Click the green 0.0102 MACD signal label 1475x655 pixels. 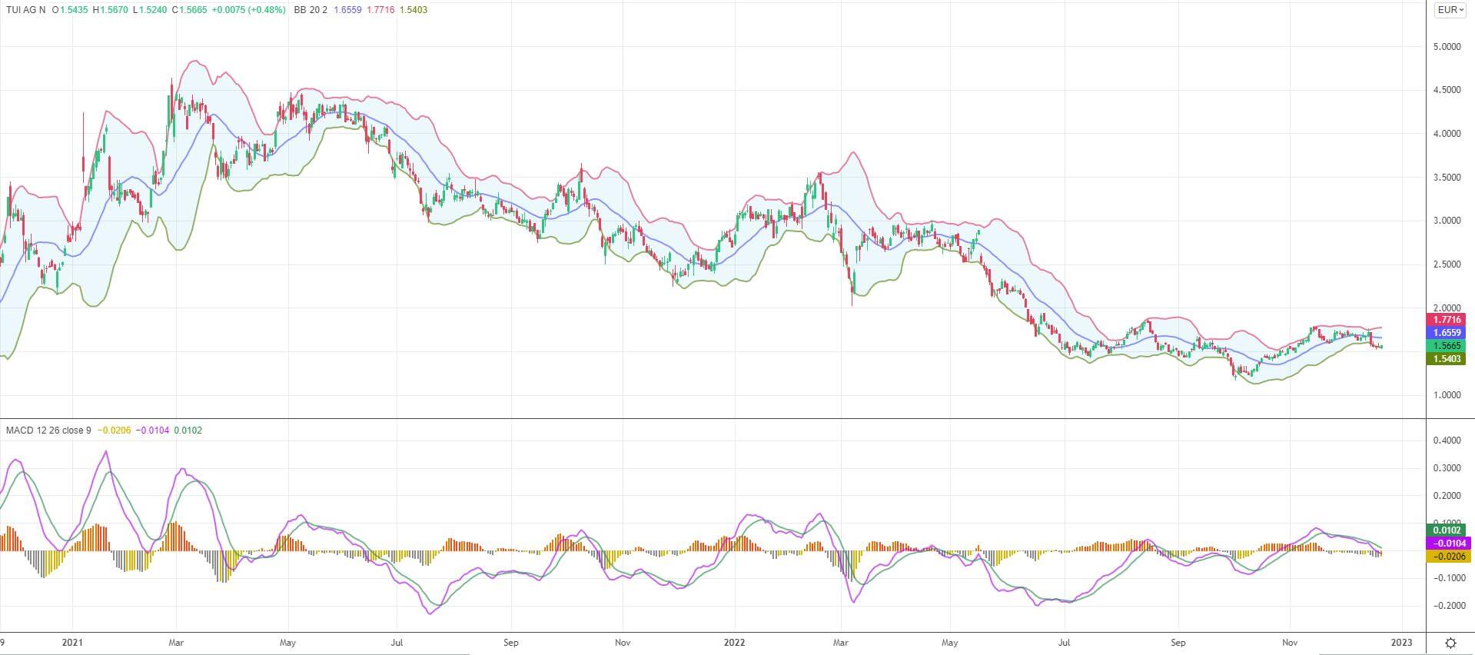(1447, 530)
